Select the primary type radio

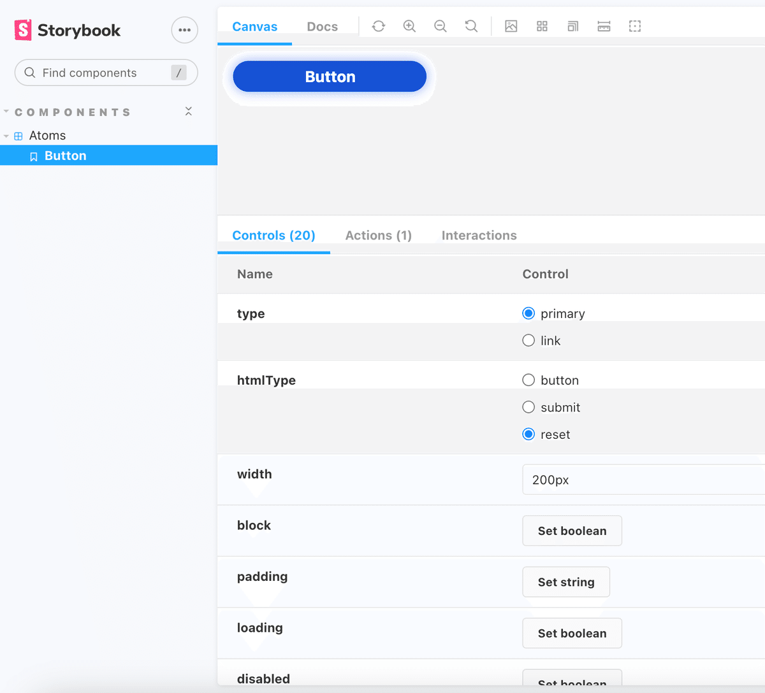click(528, 313)
